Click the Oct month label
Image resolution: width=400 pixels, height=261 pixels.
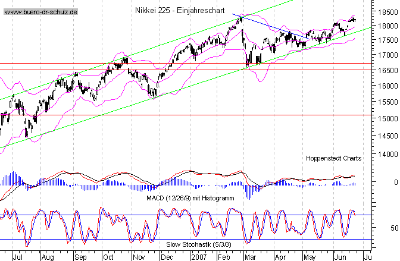pos(108,257)
